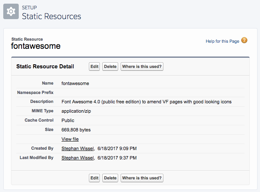Click the modified date '6/18/2017 9:37 PM'

pyautogui.click(x=117, y=158)
